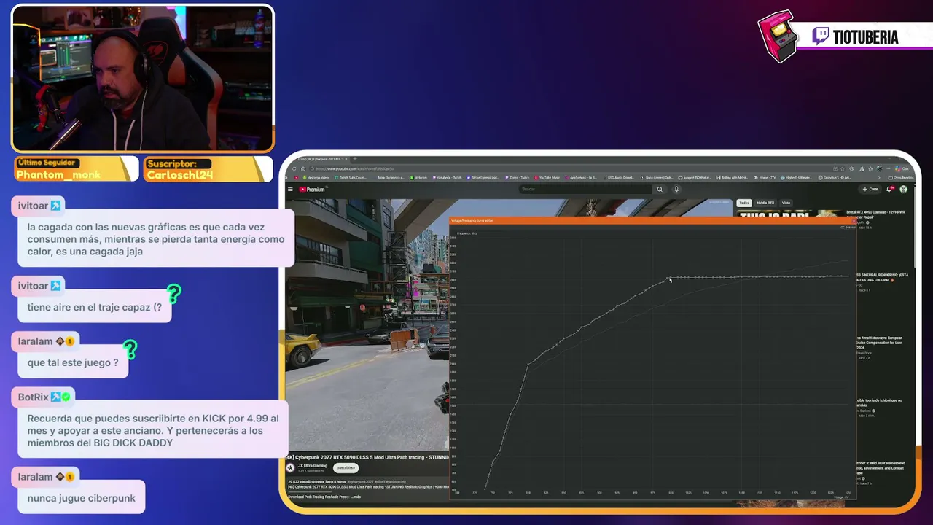Viewport: 933px width, 525px height.
Task: Click the Cyberpunk video player frame
Action: 367,324
